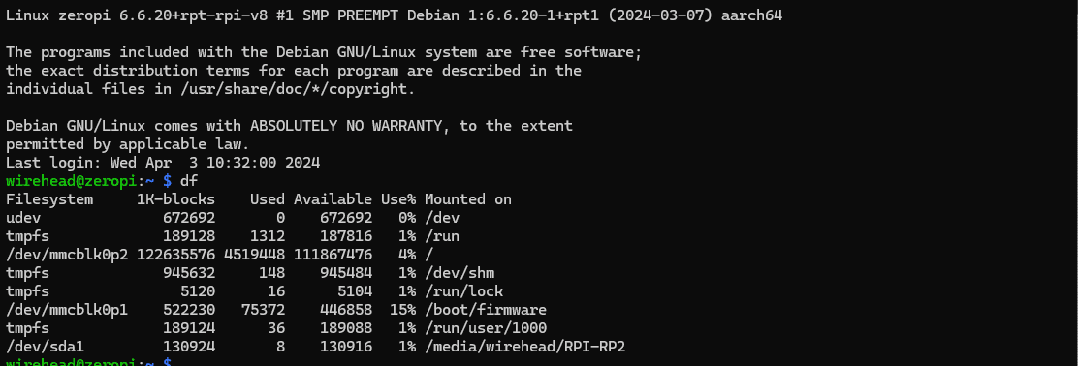Click the Filesystem column header
Image resolution: width=1078 pixels, height=366 pixels.
pos(48,199)
